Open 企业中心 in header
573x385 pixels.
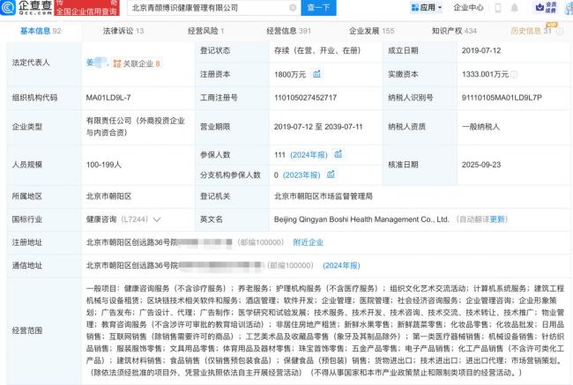[468, 8]
